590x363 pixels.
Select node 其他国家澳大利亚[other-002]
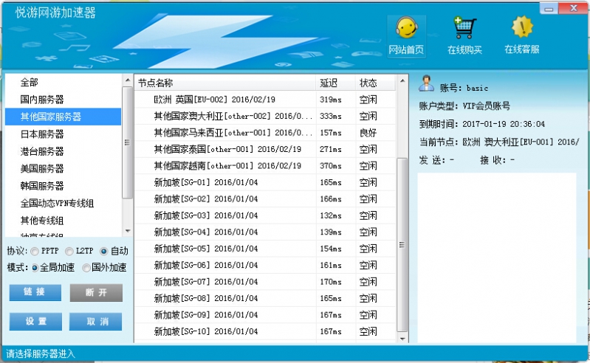pos(265,116)
